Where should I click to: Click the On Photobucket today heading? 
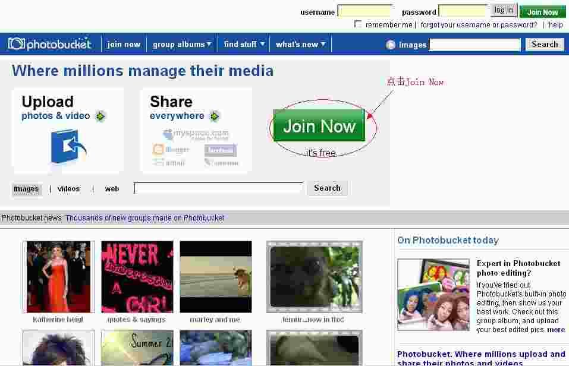pyautogui.click(x=448, y=240)
